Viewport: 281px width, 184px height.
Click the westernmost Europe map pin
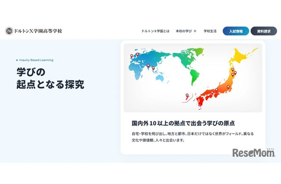132,56
